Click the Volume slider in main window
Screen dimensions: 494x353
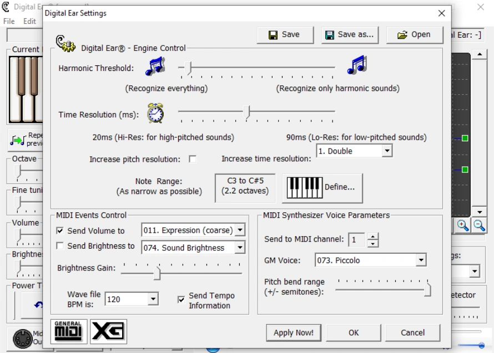18,236
